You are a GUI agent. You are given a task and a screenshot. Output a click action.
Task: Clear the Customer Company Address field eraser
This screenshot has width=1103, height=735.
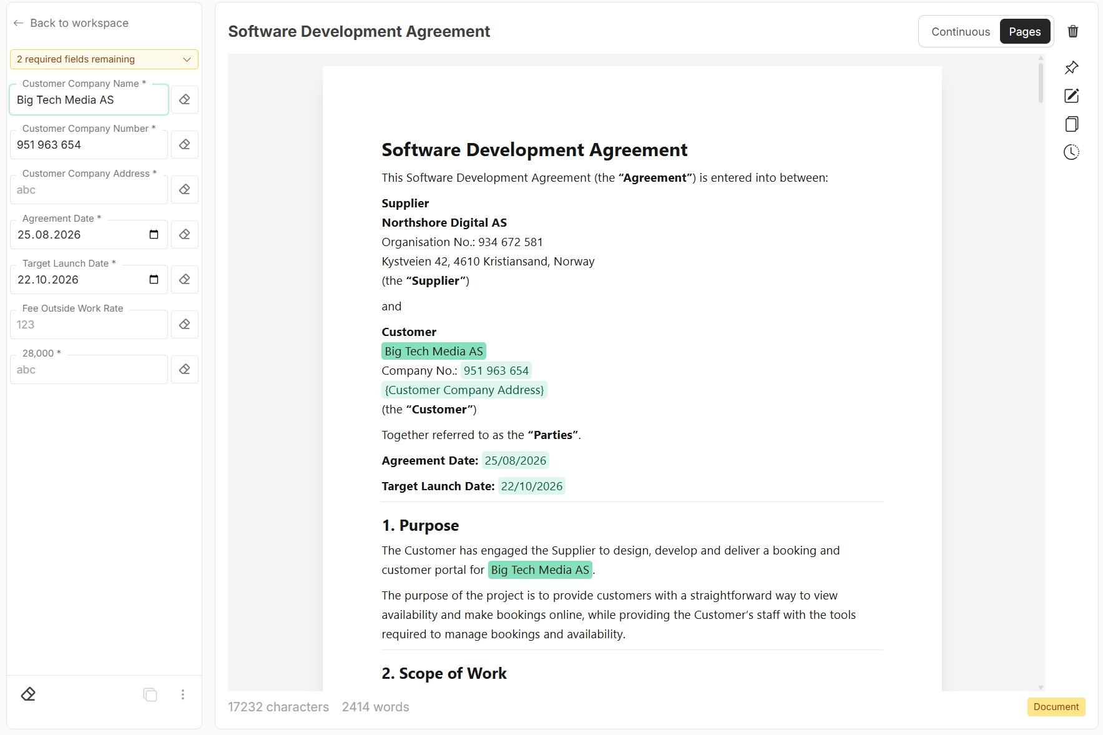coord(185,190)
